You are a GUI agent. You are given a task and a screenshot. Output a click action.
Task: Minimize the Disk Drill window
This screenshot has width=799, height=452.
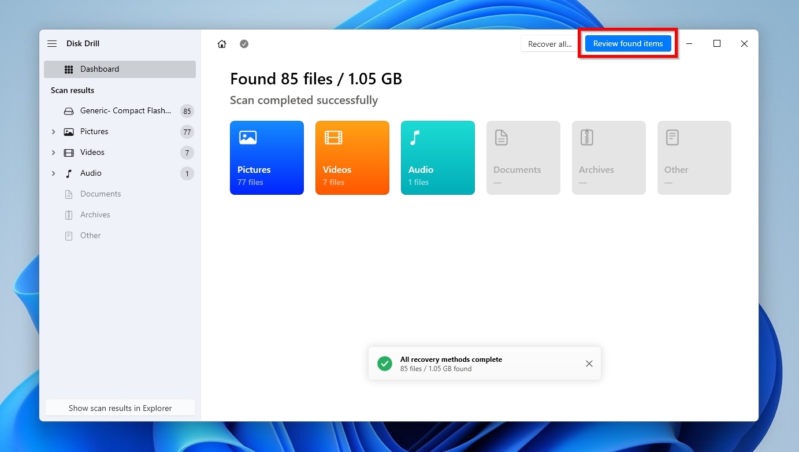point(689,44)
